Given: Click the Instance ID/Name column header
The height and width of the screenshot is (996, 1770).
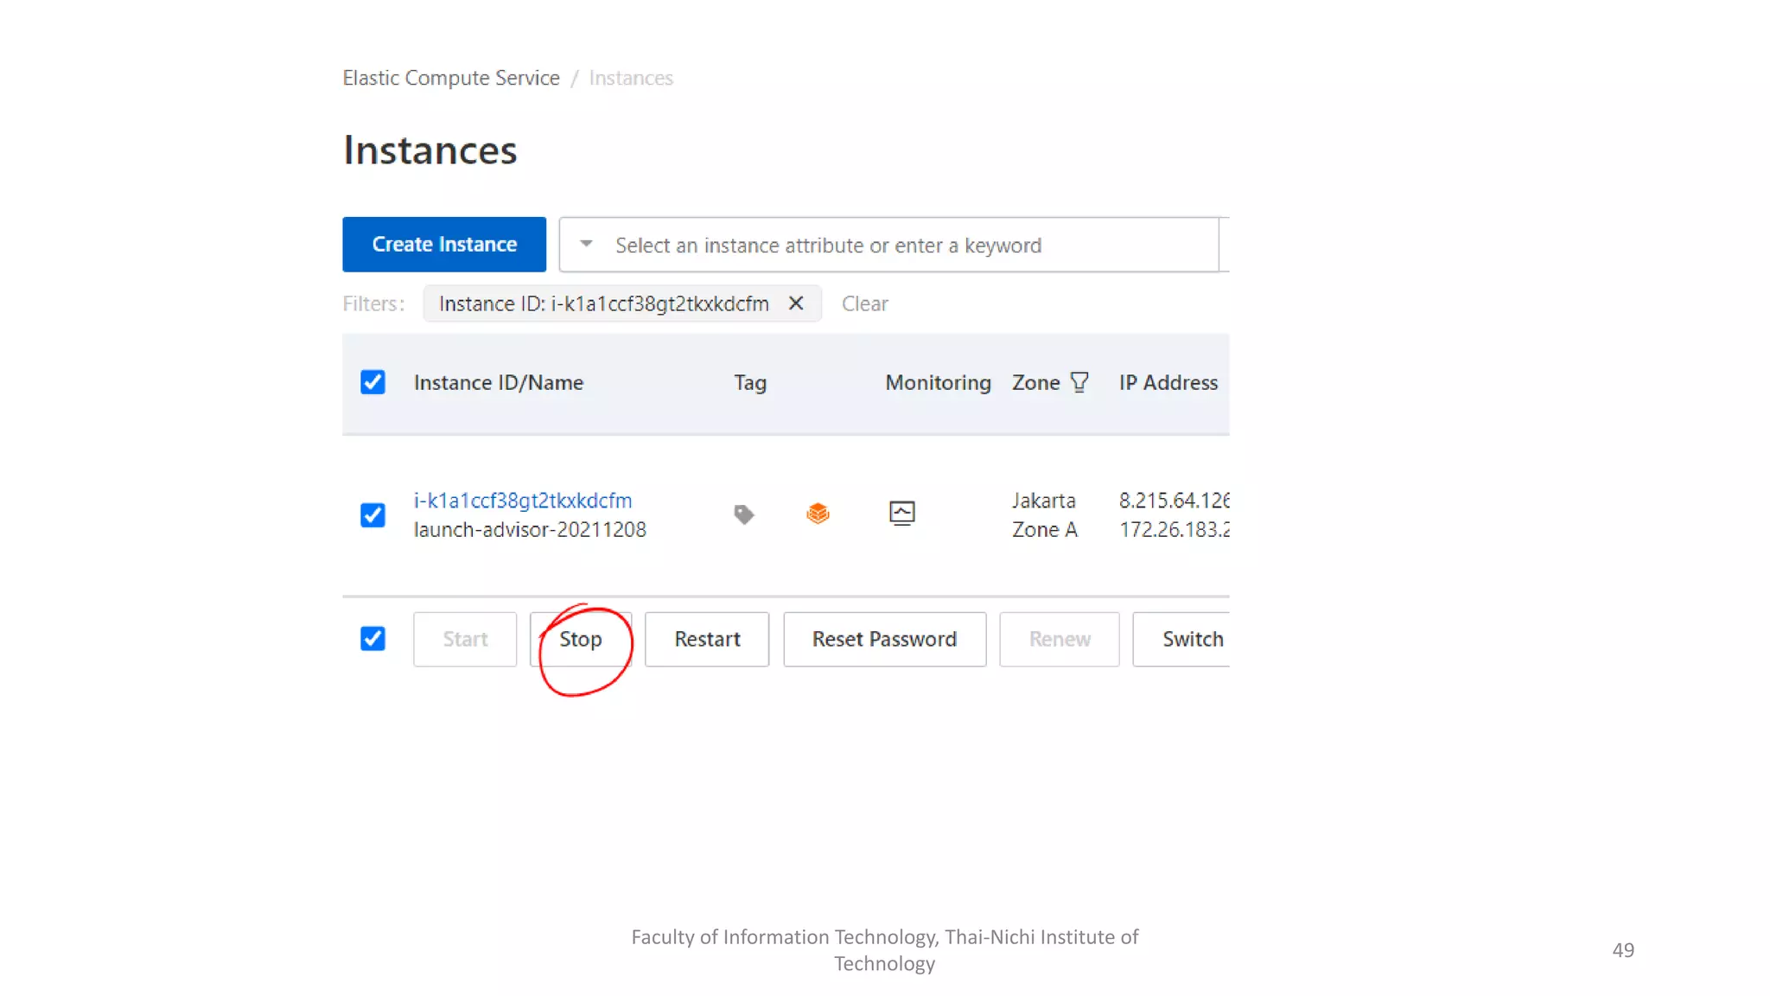Looking at the screenshot, I should [x=499, y=382].
